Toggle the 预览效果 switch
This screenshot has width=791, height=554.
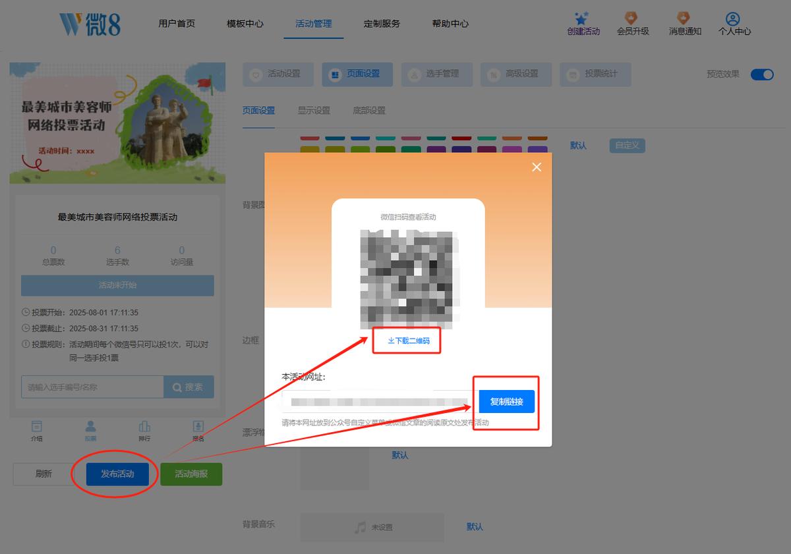[762, 74]
